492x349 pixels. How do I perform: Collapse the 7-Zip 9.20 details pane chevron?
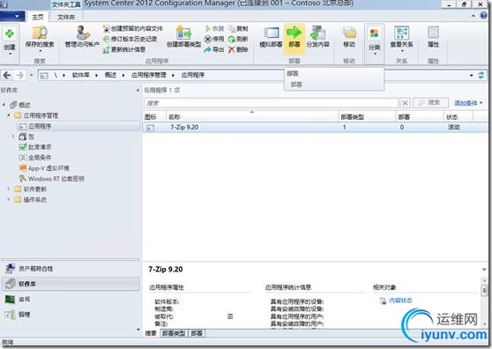pyautogui.click(x=484, y=269)
